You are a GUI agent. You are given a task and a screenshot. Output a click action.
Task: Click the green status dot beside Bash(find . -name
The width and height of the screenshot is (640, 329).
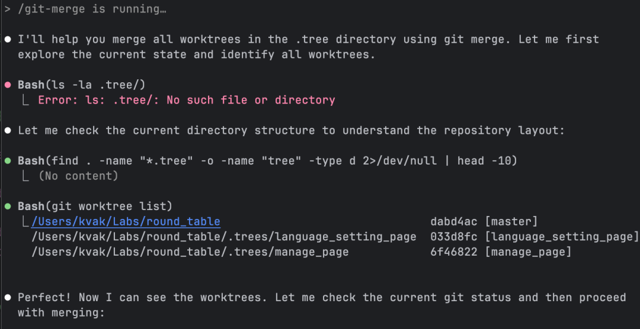coord(8,161)
